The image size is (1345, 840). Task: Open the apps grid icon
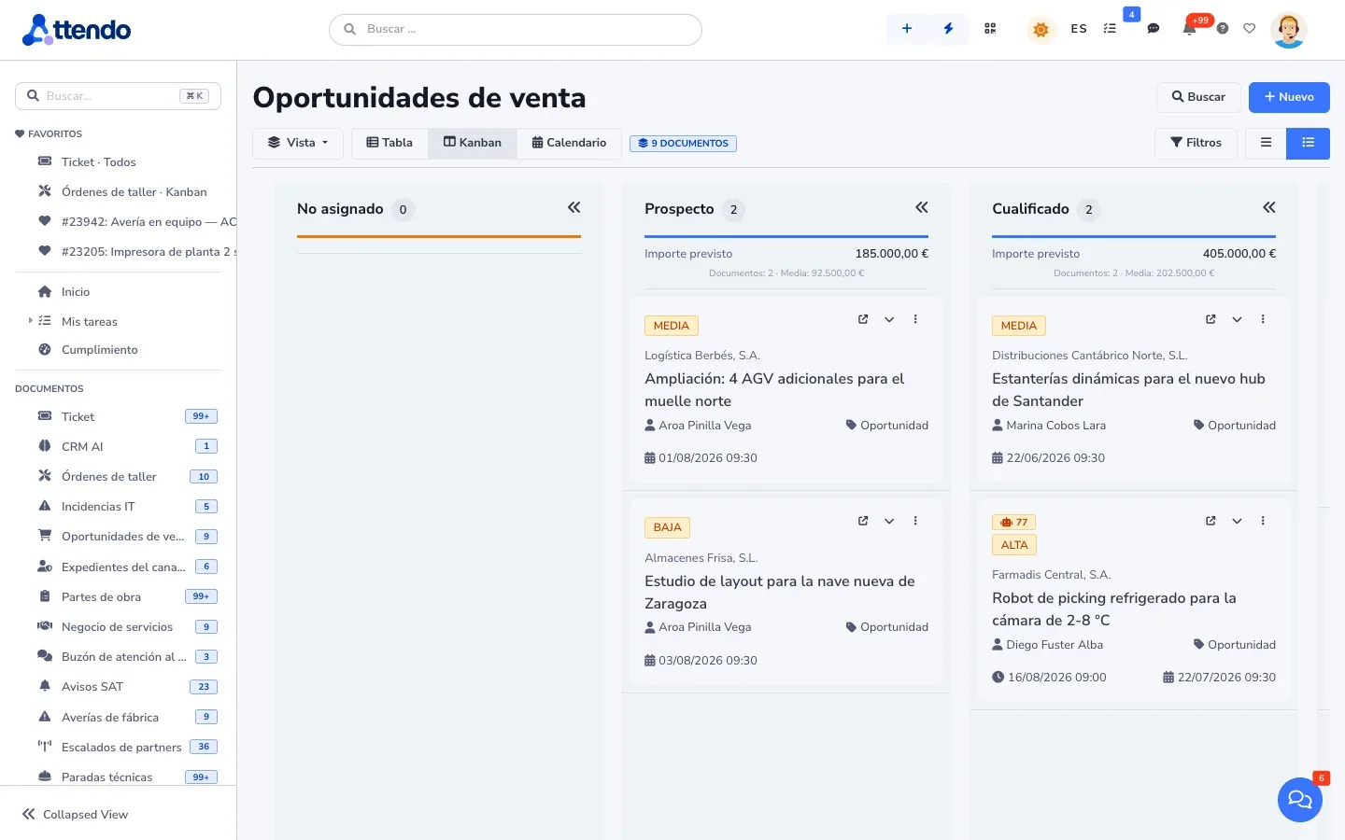pos(990,29)
